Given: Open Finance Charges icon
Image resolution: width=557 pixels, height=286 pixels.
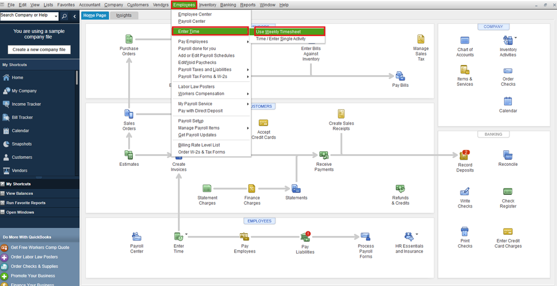Looking at the screenshot, I should pos(252,188).
